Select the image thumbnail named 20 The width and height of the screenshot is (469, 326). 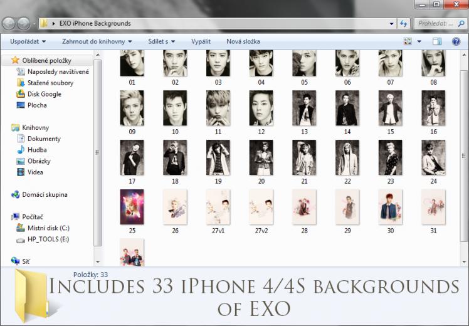(261, 157)
